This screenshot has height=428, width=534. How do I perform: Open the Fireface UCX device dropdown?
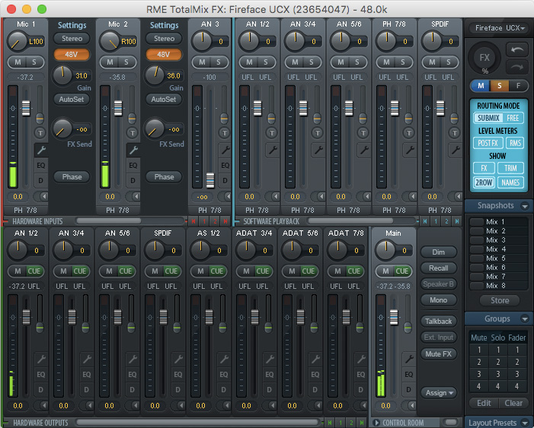(498, 28)
